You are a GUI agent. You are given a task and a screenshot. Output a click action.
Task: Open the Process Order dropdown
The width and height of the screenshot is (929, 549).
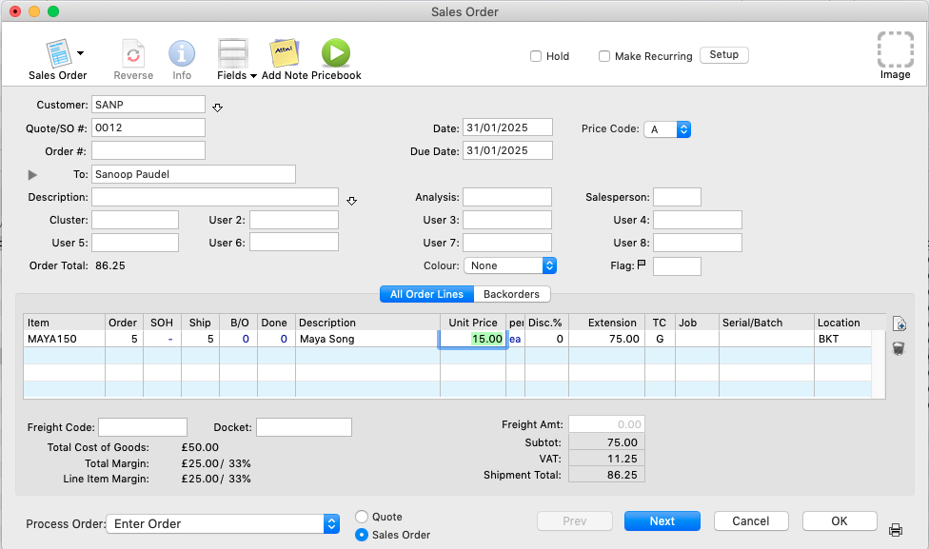223,523
